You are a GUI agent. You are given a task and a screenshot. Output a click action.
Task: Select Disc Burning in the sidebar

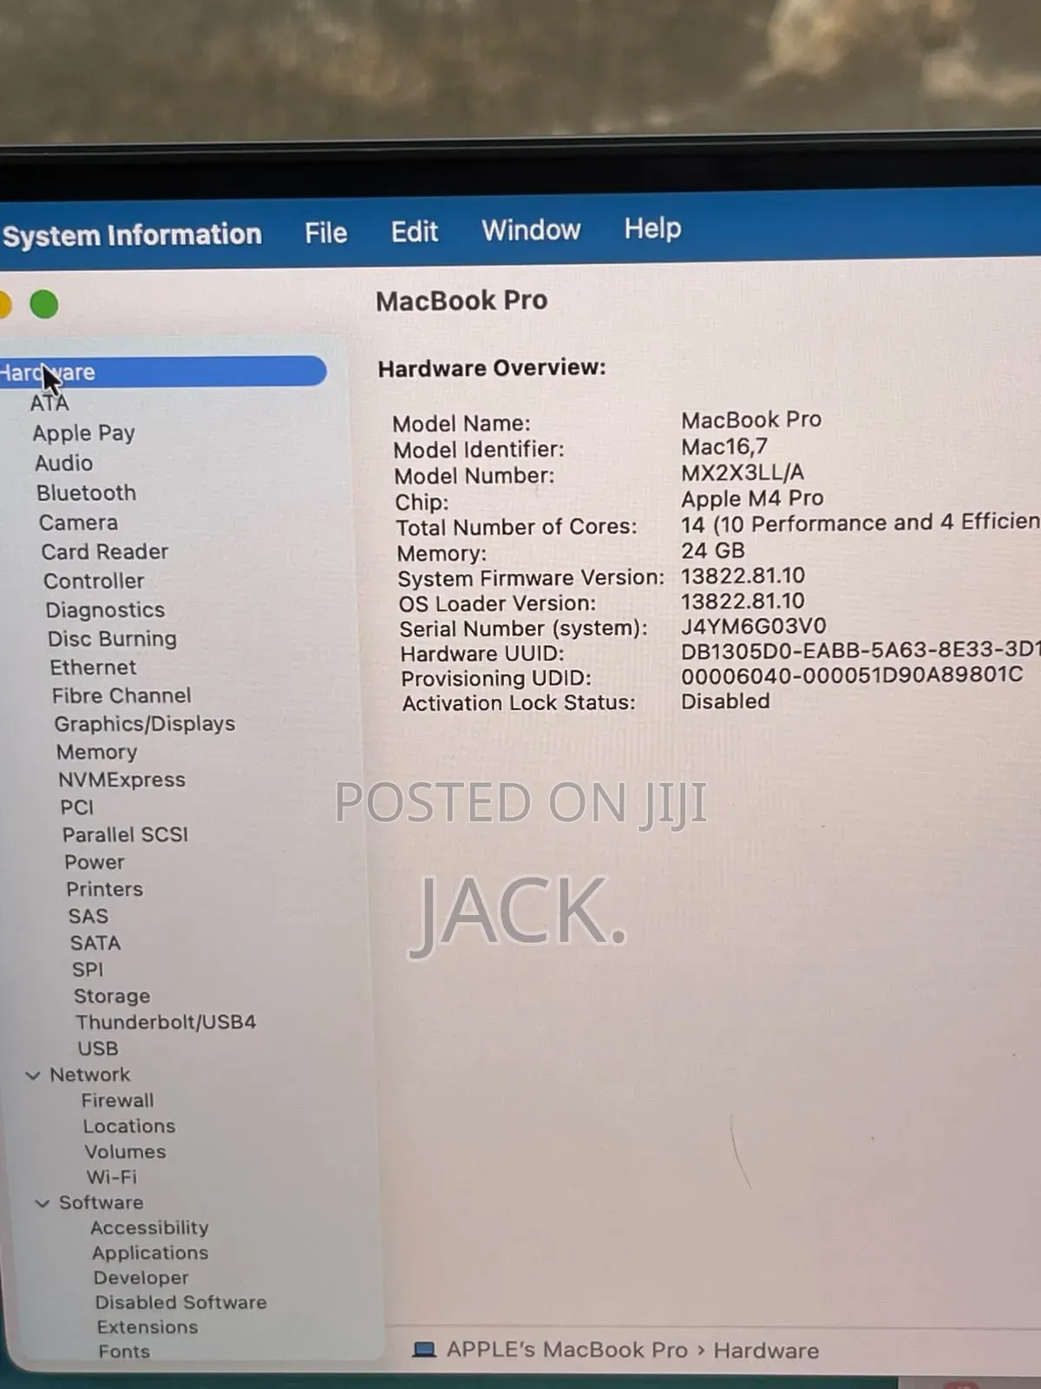[112, 639]
